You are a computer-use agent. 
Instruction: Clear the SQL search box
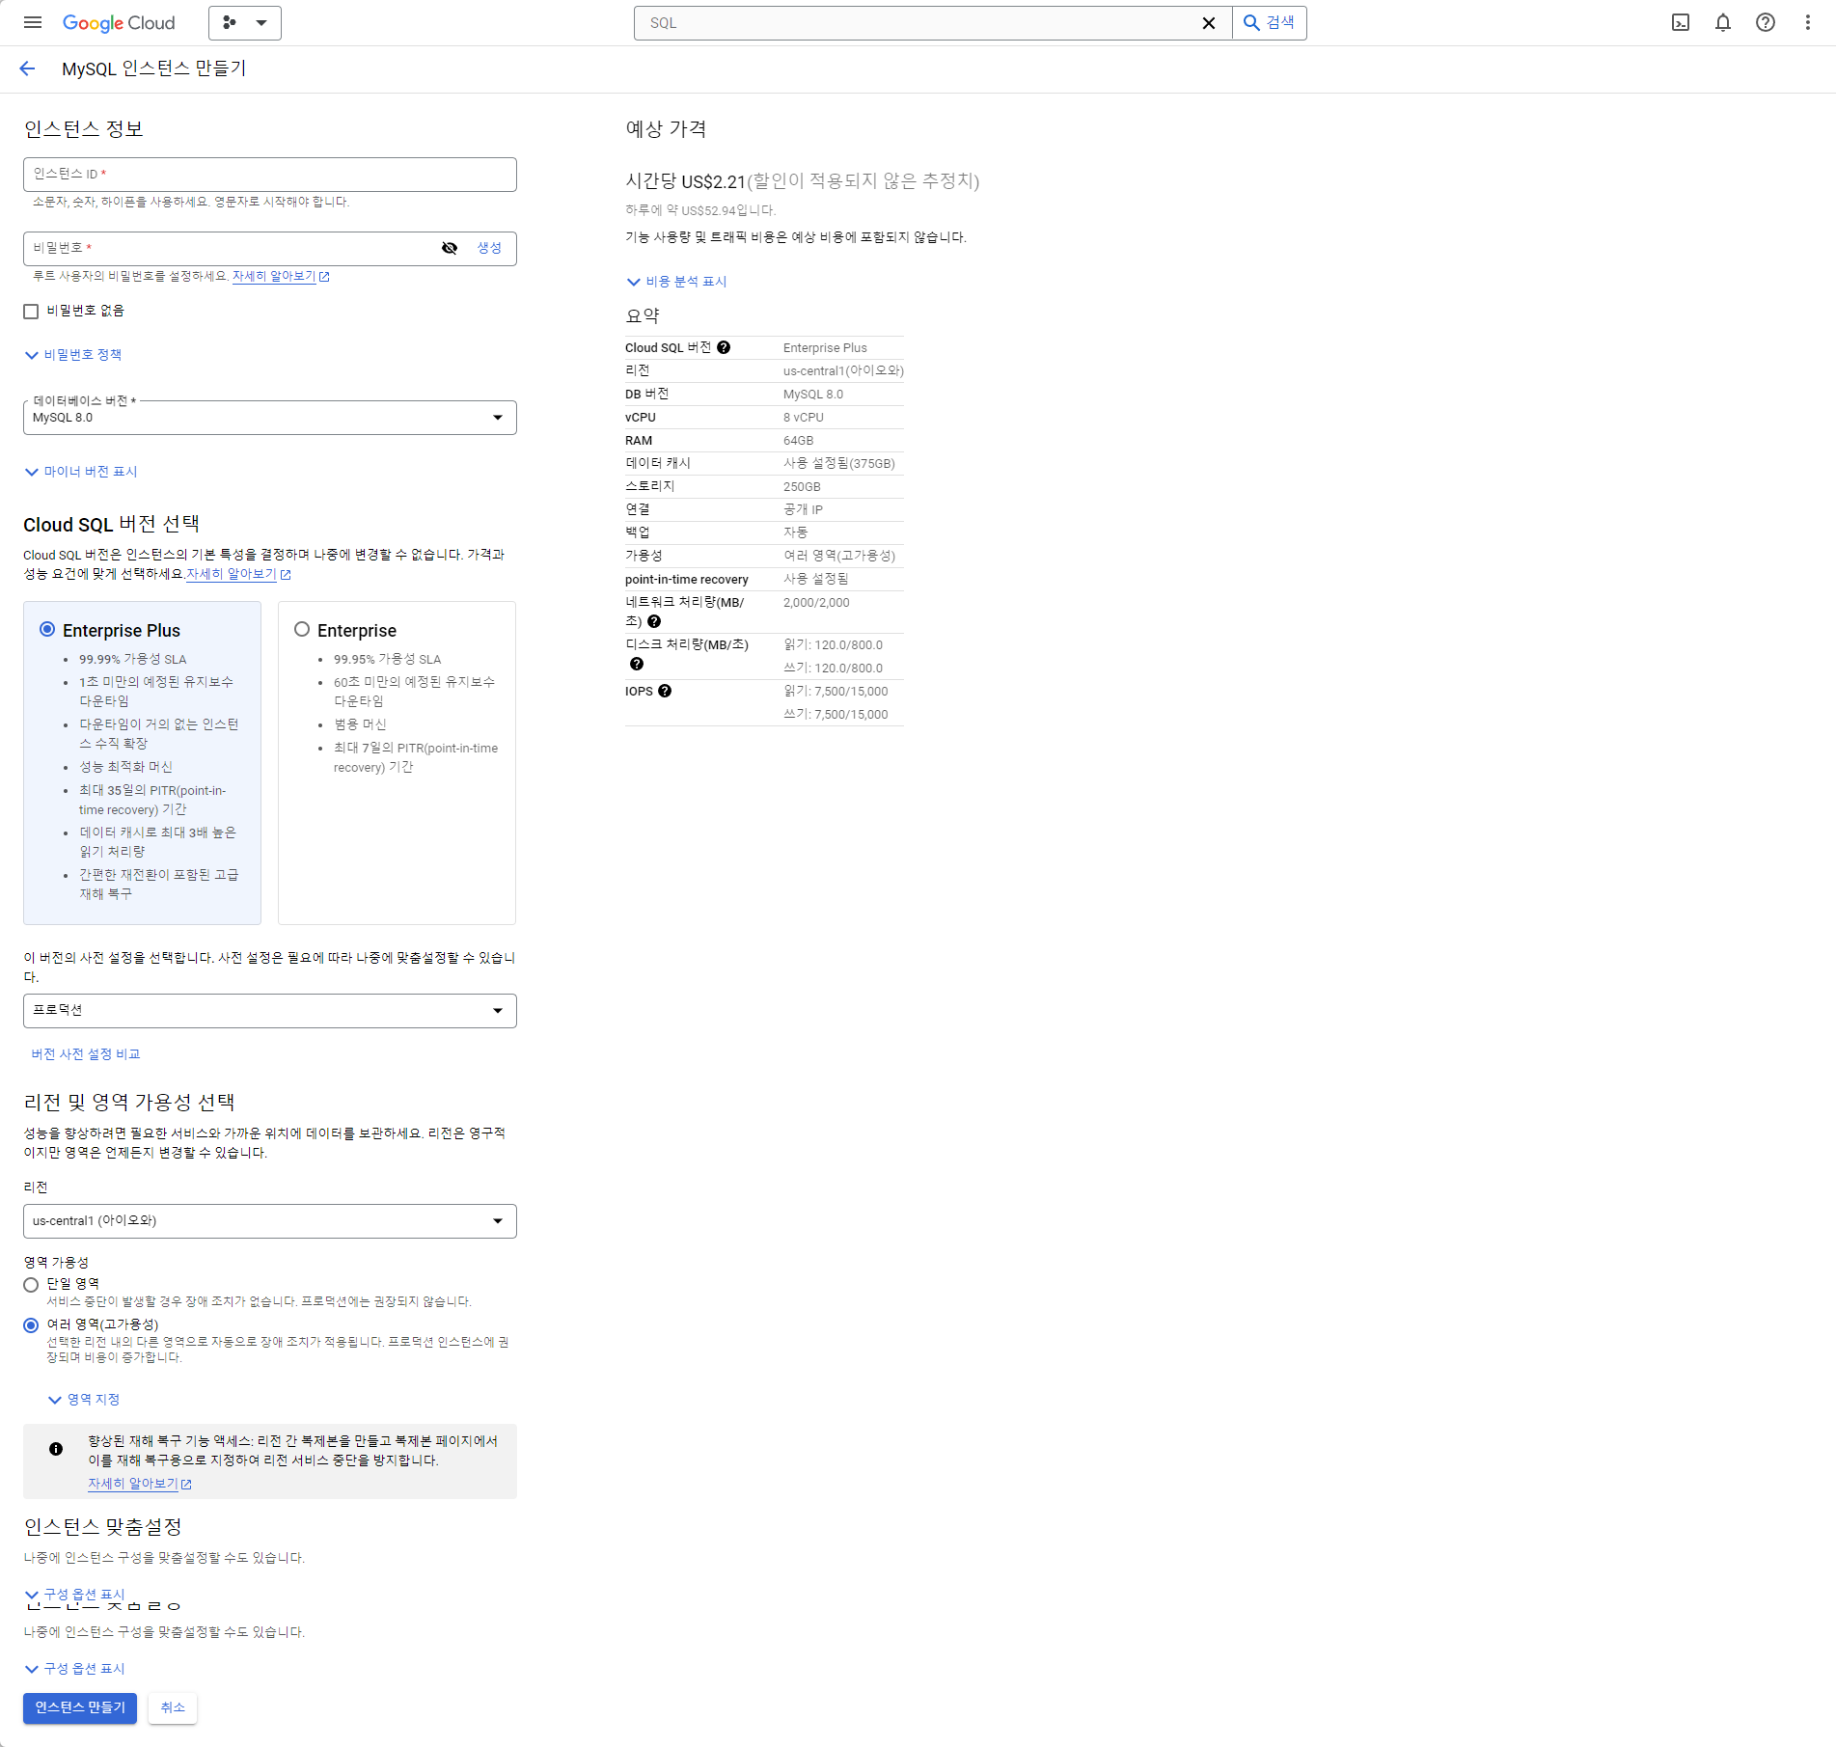tap(1208, 23)
